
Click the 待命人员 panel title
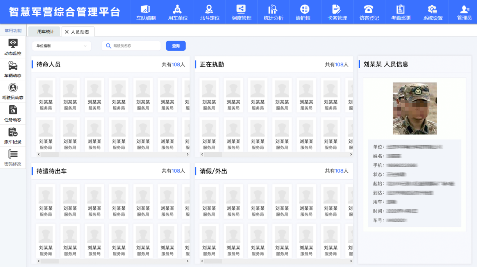coord(48,65)
